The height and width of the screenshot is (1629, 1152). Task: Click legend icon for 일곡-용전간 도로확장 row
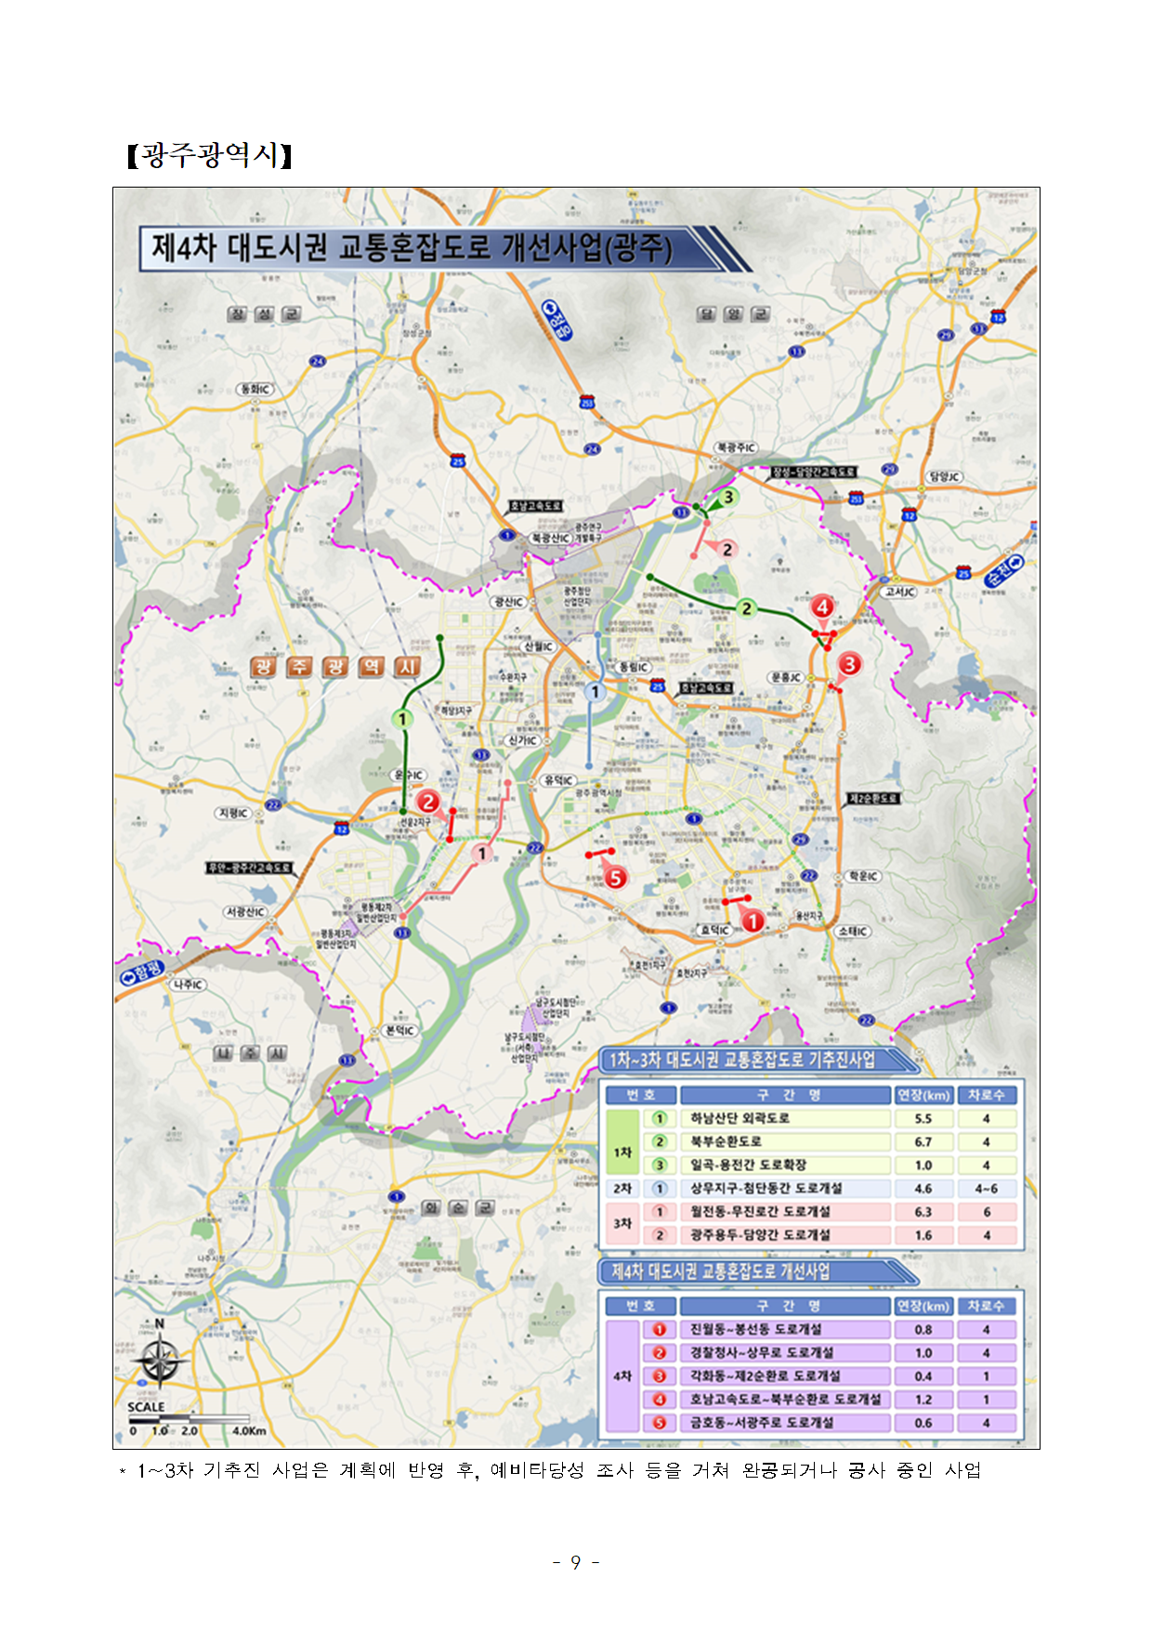(660, 1165)
